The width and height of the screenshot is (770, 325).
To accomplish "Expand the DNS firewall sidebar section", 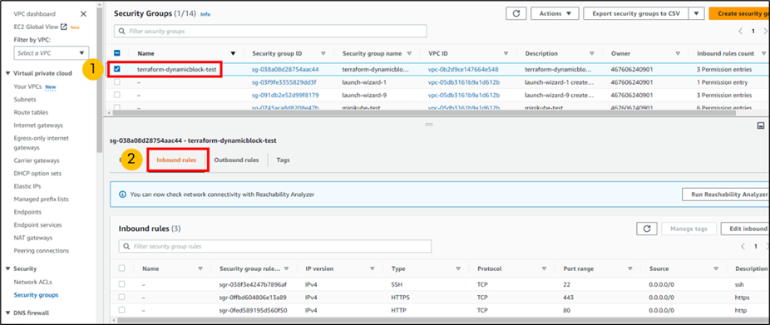I will pos(8,313).
